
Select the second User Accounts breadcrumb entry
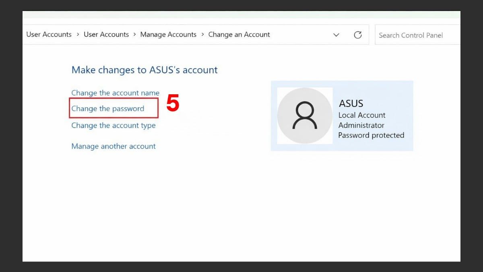(x=106, y=35)
